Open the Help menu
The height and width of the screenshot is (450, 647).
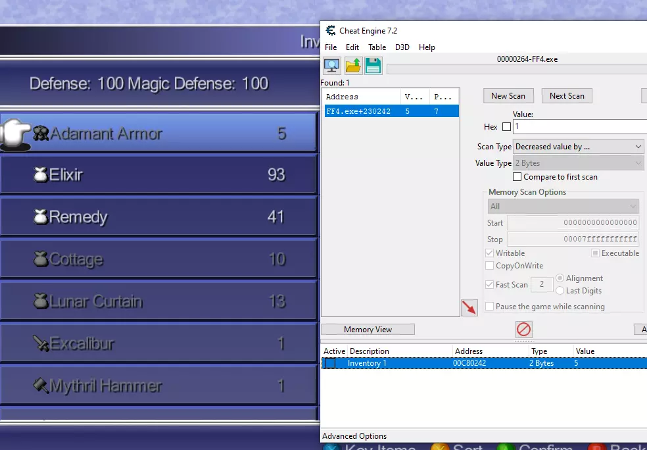[x=427, y=47]
